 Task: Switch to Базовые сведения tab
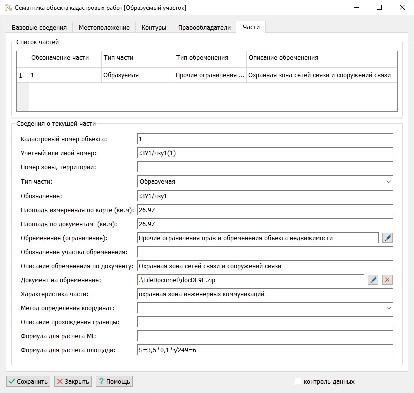(39, 27)
